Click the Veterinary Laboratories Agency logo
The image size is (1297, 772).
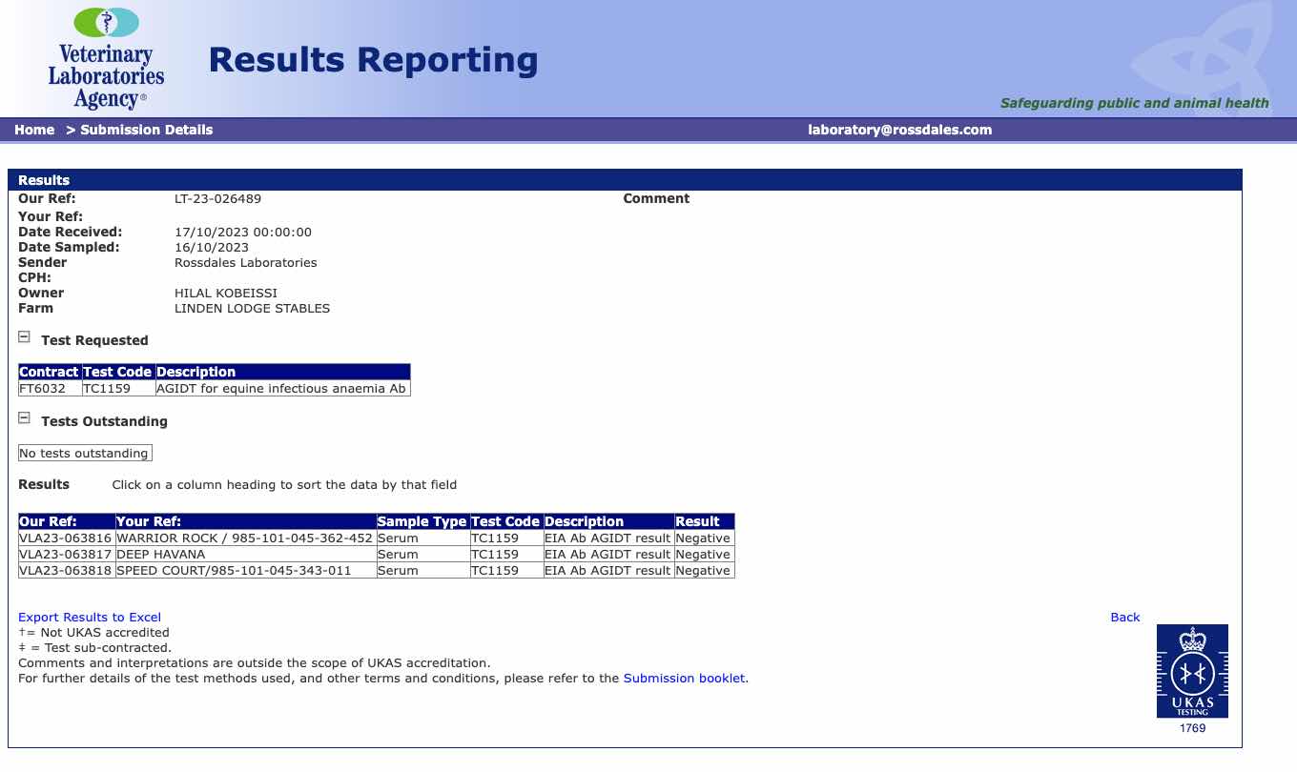click(x=106, y=59)
